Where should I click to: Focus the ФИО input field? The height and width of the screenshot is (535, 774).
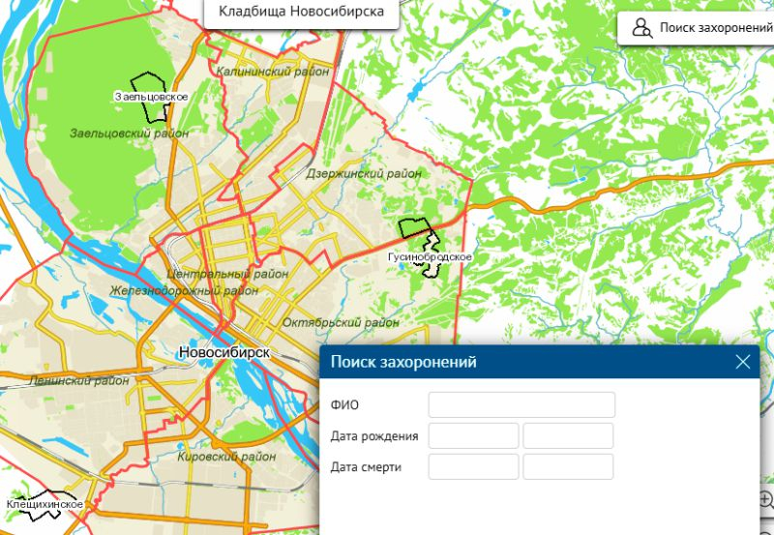(521, 404)
